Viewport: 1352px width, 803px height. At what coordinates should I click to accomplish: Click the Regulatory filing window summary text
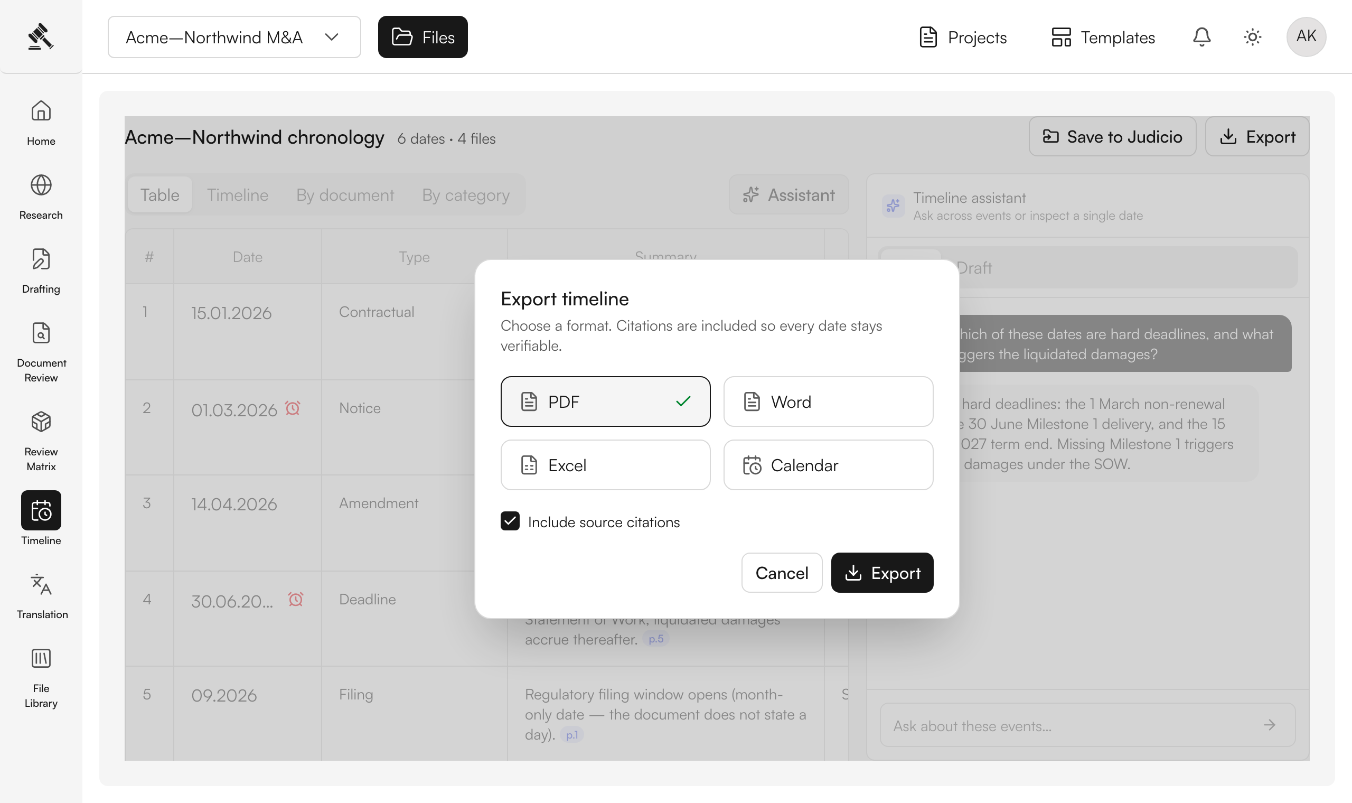click(x=666, y=714)
